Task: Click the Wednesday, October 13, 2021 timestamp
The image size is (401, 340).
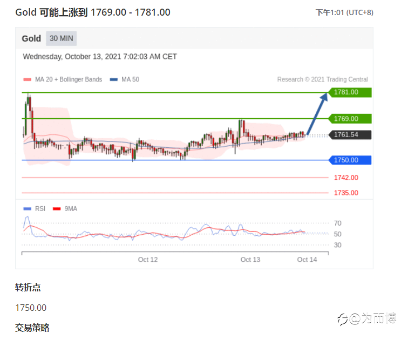Action: point(100,57)
